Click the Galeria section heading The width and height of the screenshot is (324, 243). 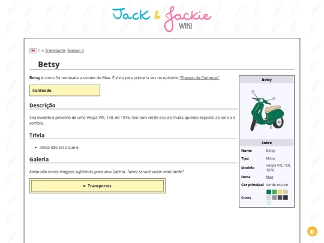click(39, 160)
